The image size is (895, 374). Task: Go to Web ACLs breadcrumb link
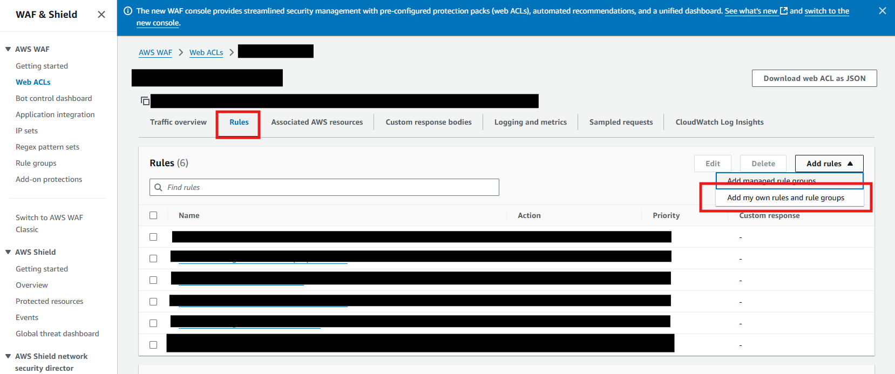click(x=206, y=52)
